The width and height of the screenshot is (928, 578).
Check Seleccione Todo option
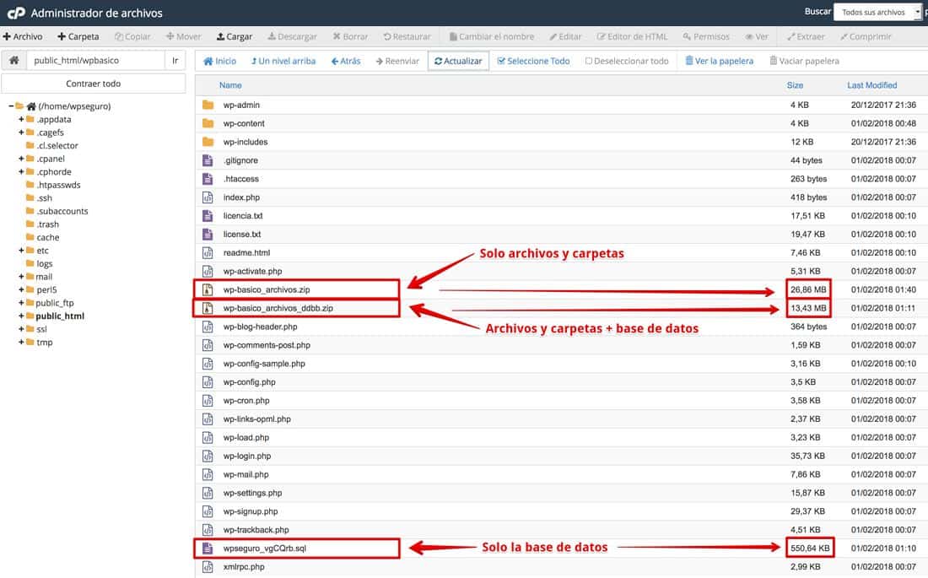(533, 61)
